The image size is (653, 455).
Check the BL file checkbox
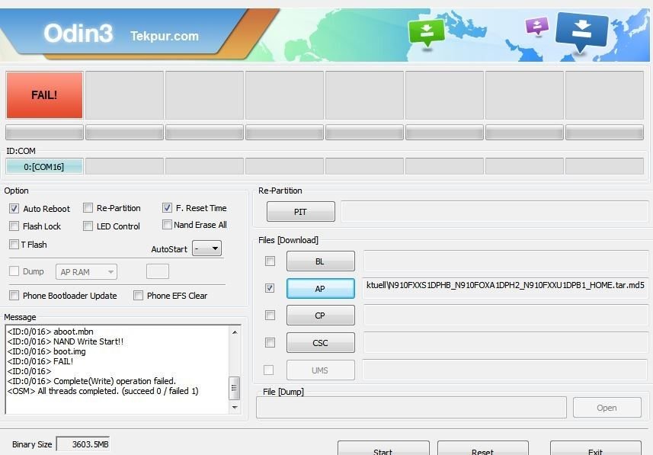pos(270,261)
